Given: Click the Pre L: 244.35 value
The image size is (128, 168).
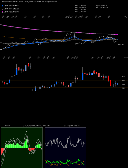Looking at the screenshot, I should [x=80, y=10].
